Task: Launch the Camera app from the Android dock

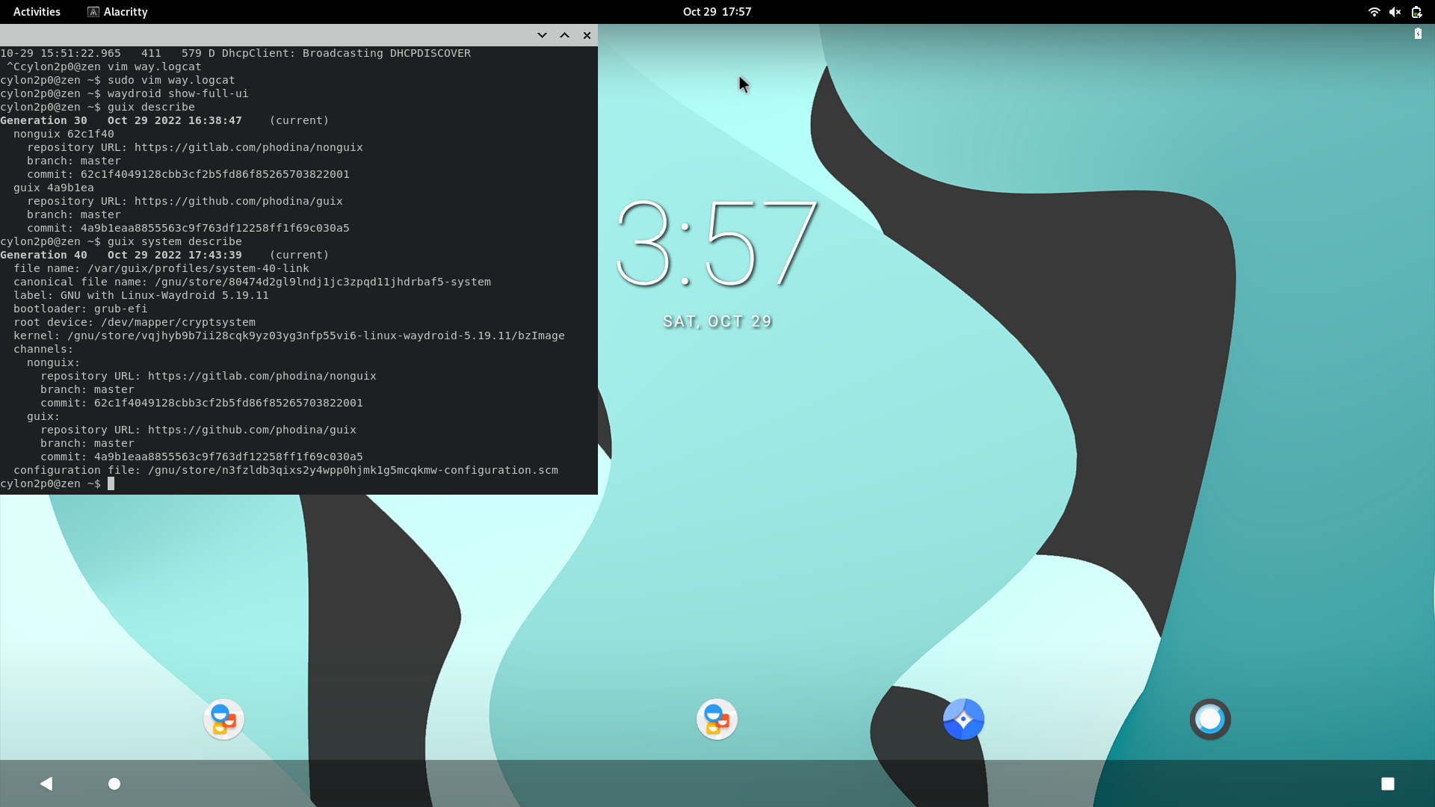Action: [963, 719]
